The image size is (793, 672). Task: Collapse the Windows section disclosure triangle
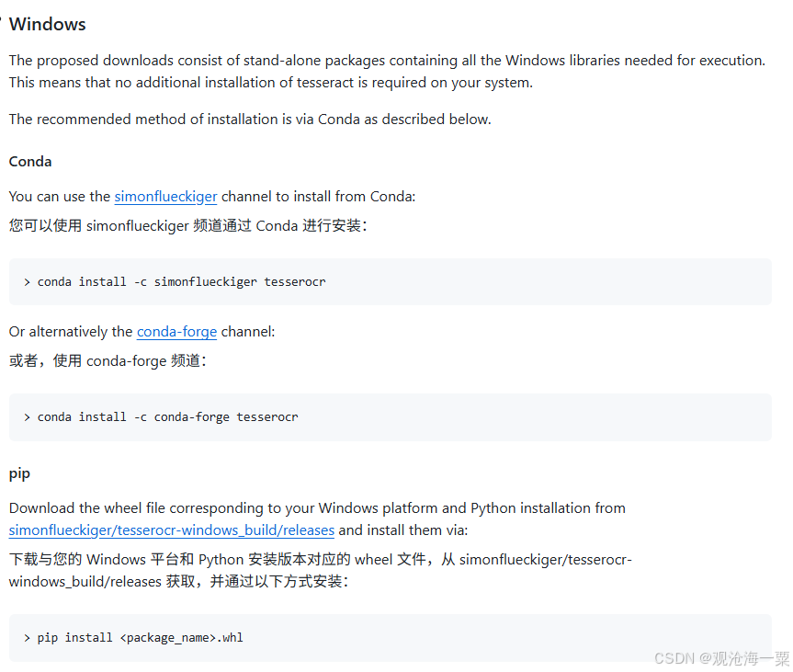(x=3, y=18)
